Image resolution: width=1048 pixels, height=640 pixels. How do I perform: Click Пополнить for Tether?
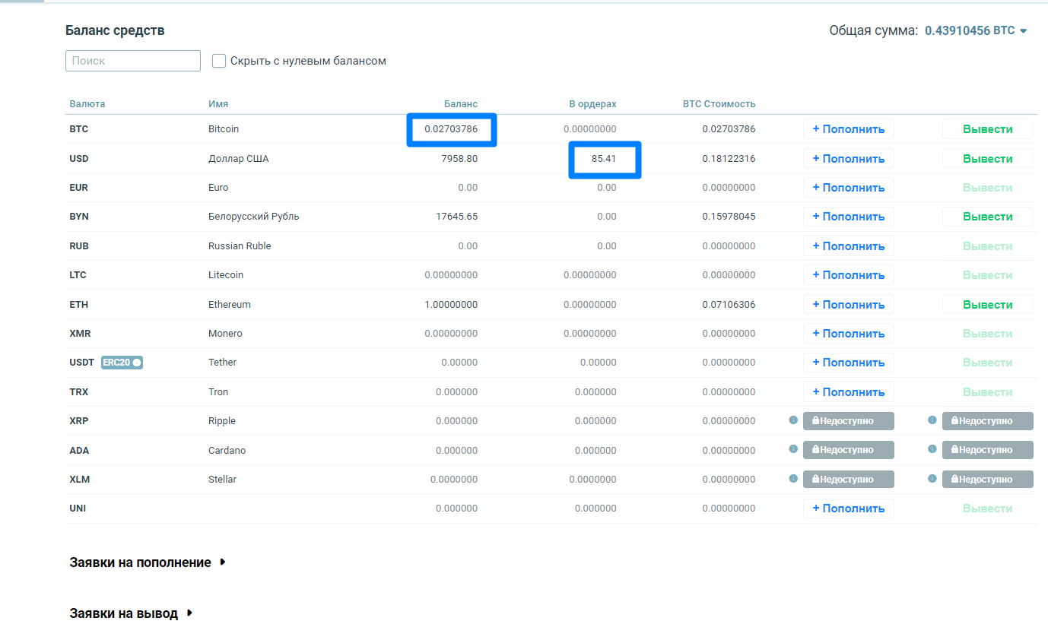[849, 363]
